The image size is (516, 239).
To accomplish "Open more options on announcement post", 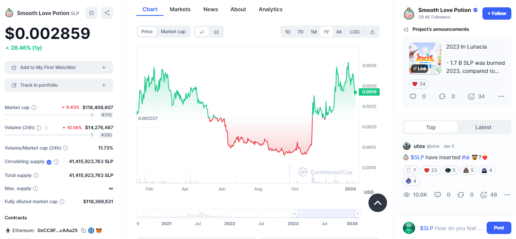I will (501, 96).
